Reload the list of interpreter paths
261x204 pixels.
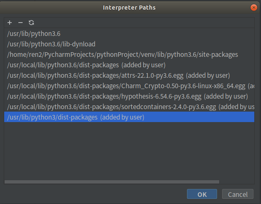[x=31, y=23]
